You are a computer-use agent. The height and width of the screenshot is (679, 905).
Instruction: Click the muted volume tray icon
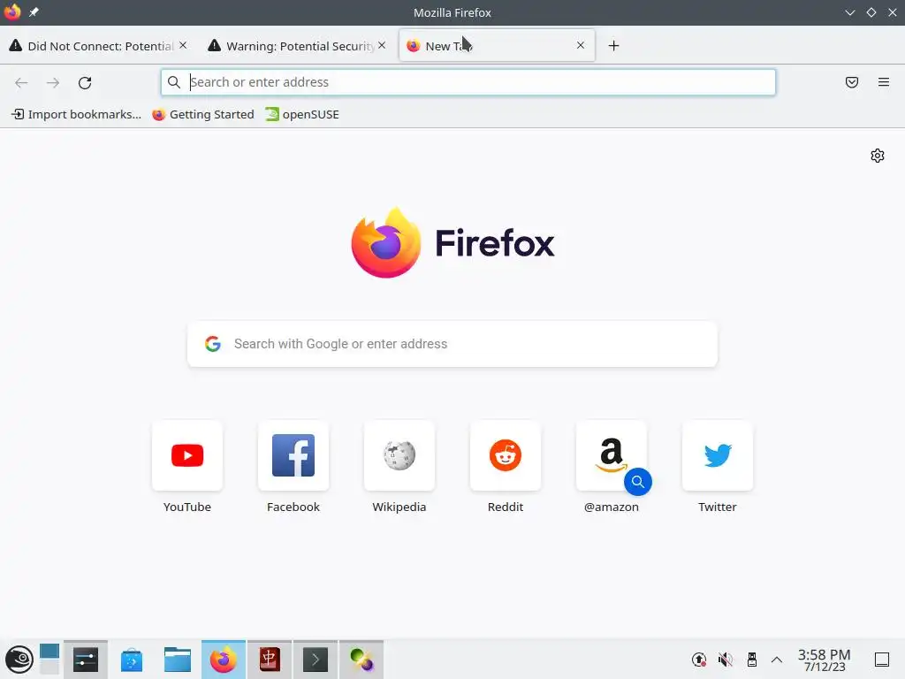pyautogui.click(x=726, y=660)
